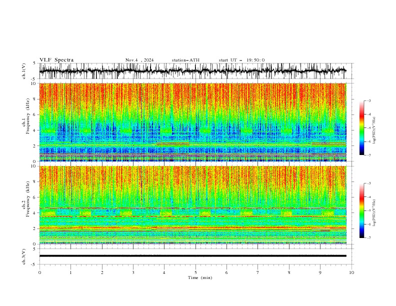Click the 'VLF Spectra' title text
The width and height of the screenshot is (396, 306).
coord(56,60)
